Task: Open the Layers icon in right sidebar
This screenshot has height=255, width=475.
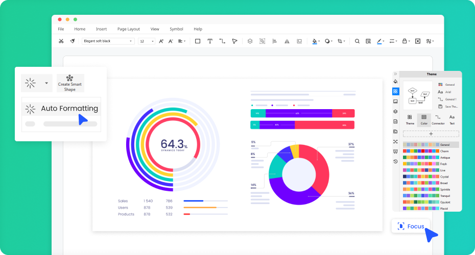Action: click(x=395, y=112)
